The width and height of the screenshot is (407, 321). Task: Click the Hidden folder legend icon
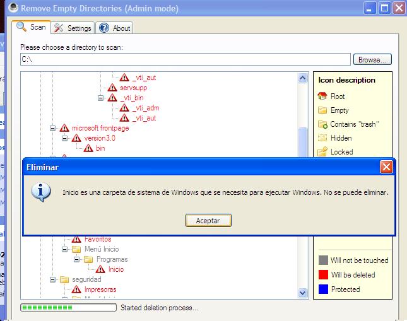click(322, 137)
